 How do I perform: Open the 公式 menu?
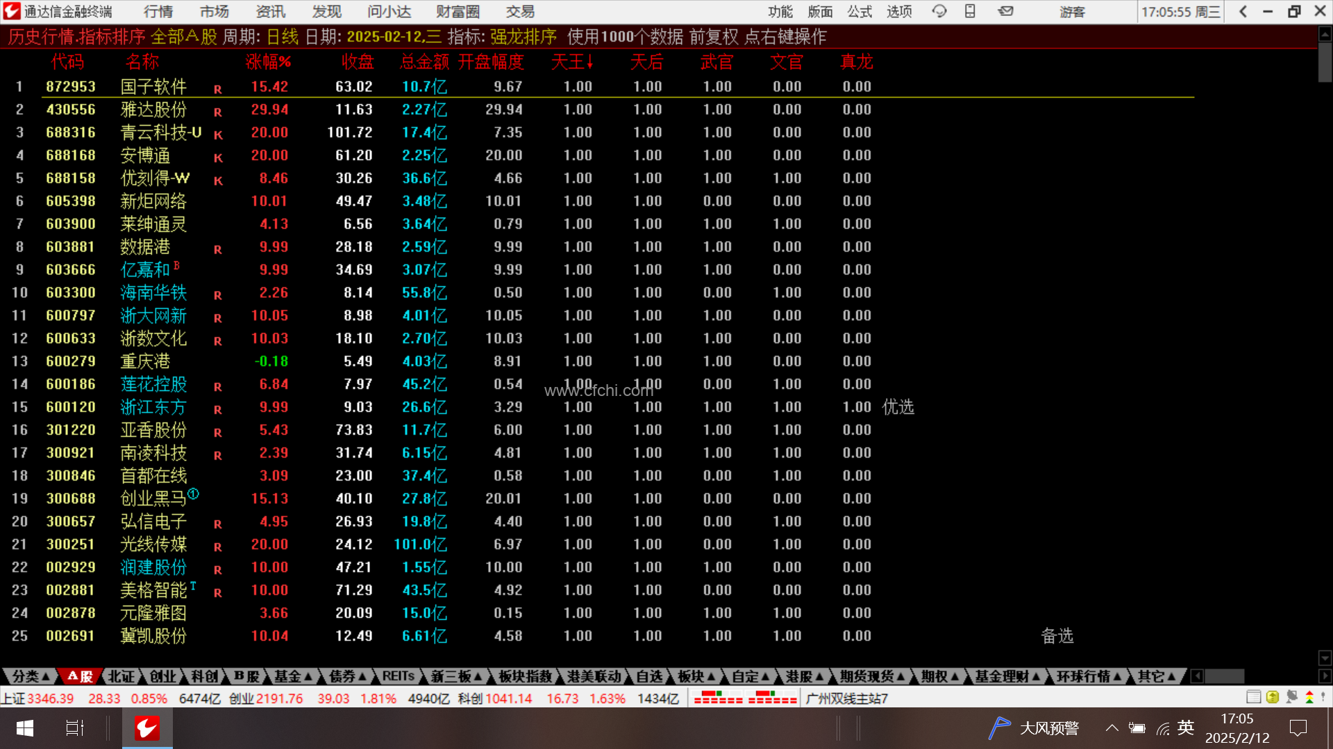[x=860, y=12]
